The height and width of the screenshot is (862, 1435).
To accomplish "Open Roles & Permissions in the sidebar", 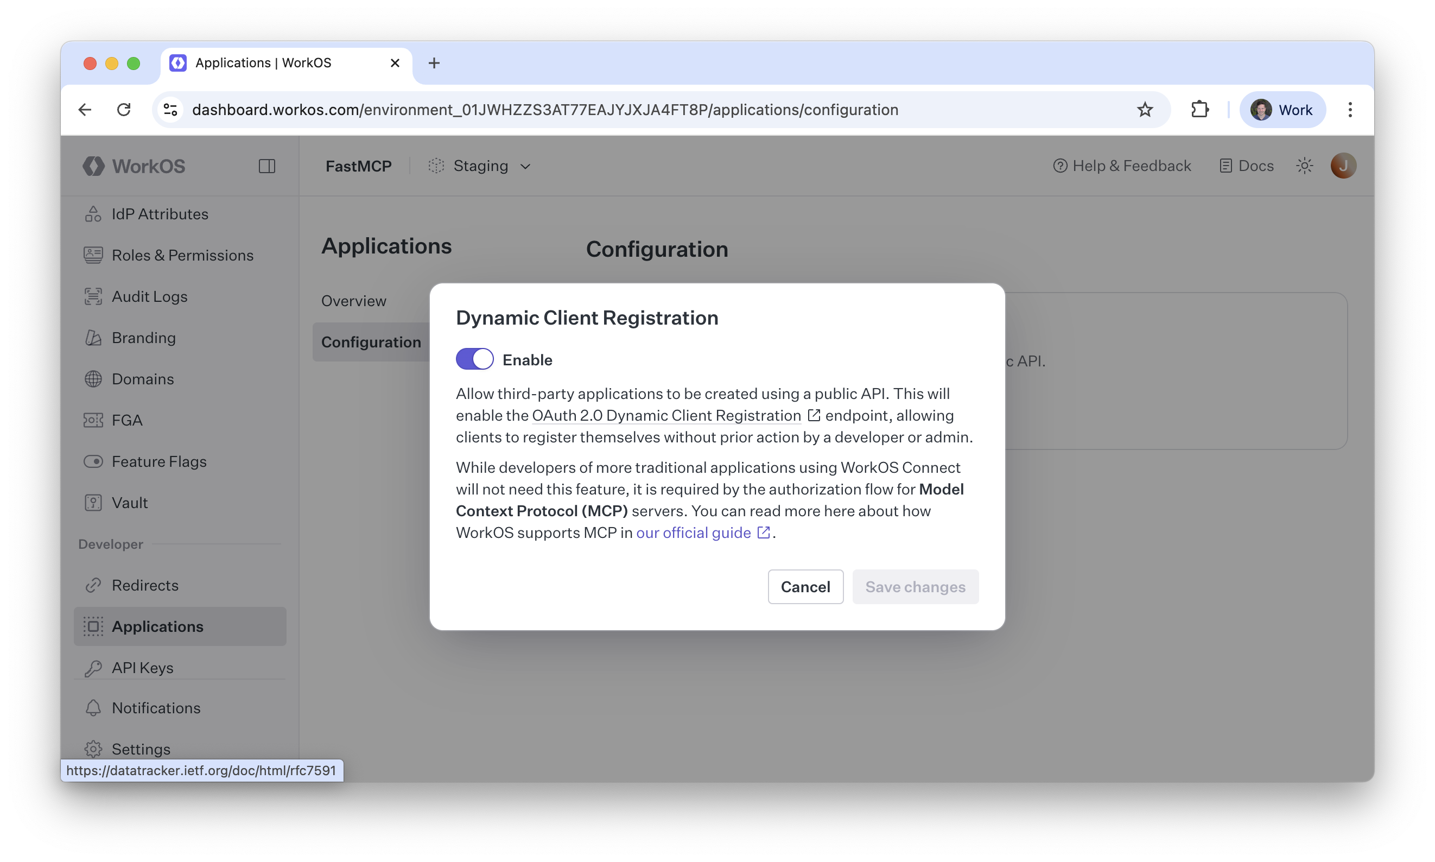I will [x=182, y=255].
